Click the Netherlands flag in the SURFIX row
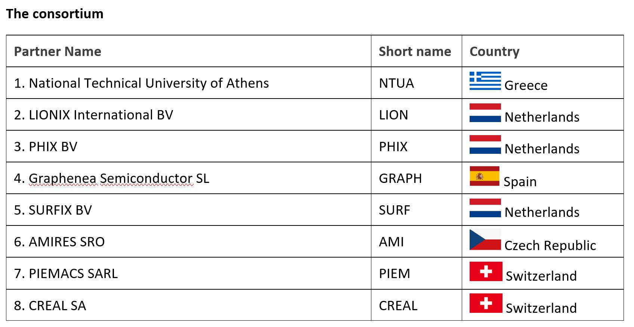This screenshot has width=634, height=327. [485, 208]
